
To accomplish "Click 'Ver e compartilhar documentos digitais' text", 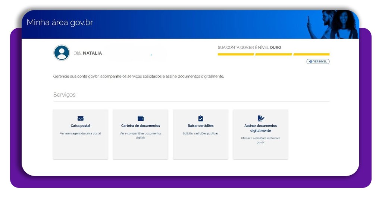I will [141, 136].
